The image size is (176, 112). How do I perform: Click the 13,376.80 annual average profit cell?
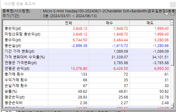pyautogui.click(x=79, y=68)
